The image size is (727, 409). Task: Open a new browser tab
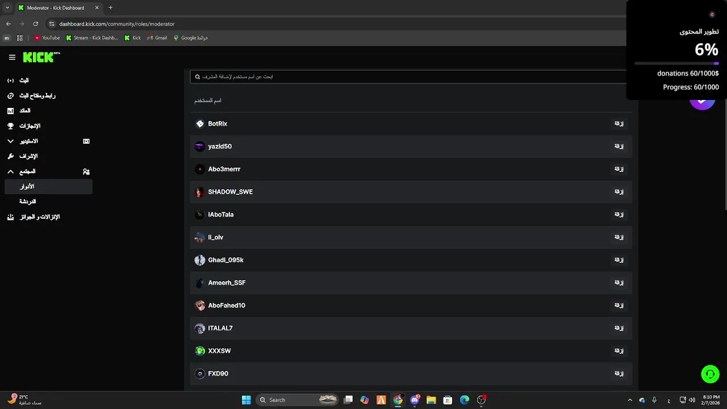point(110,8)
